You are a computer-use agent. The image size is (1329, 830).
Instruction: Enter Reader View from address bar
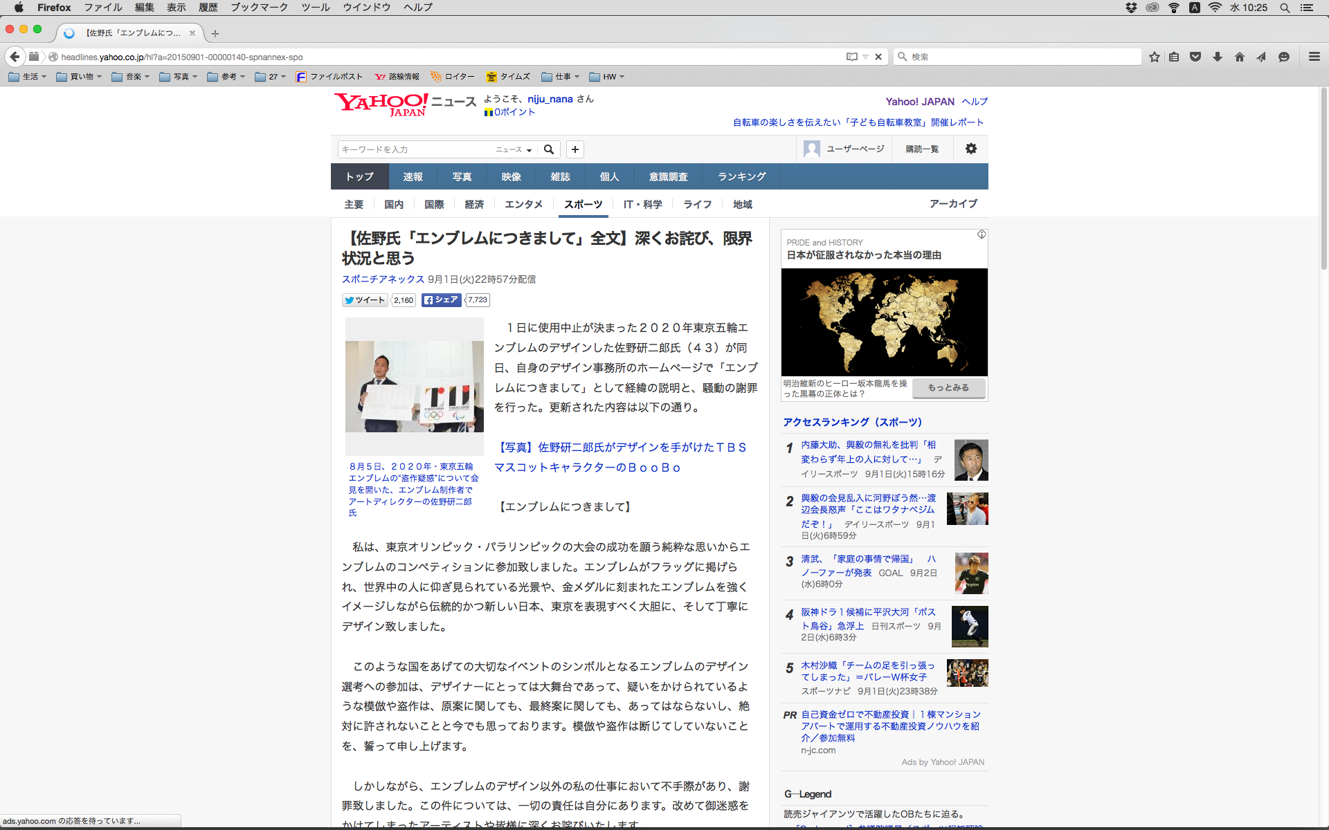[851, 57]
